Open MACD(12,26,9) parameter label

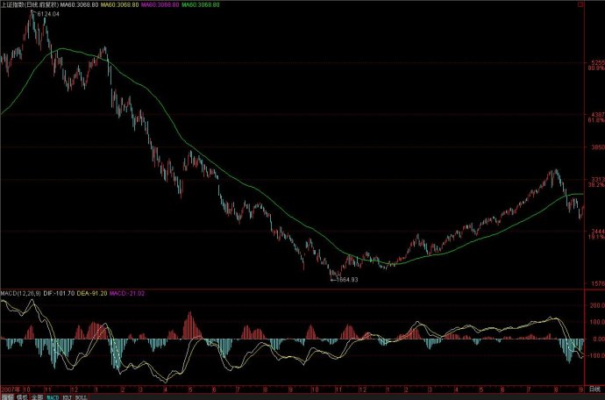(x=20, y=291)
